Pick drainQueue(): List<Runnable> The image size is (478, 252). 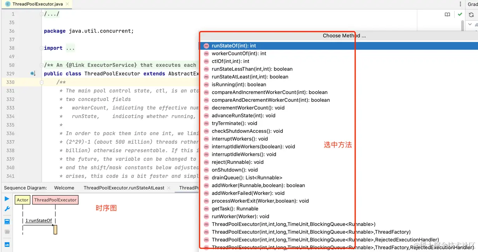tap(339, 178)
